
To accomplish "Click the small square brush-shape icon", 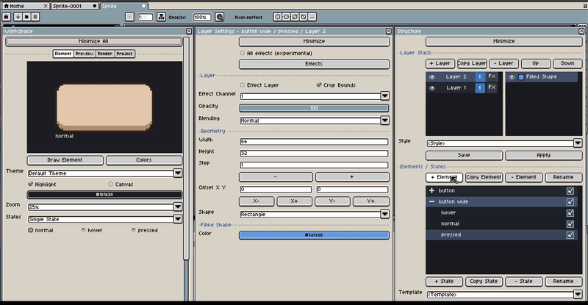I will (129, 17).
